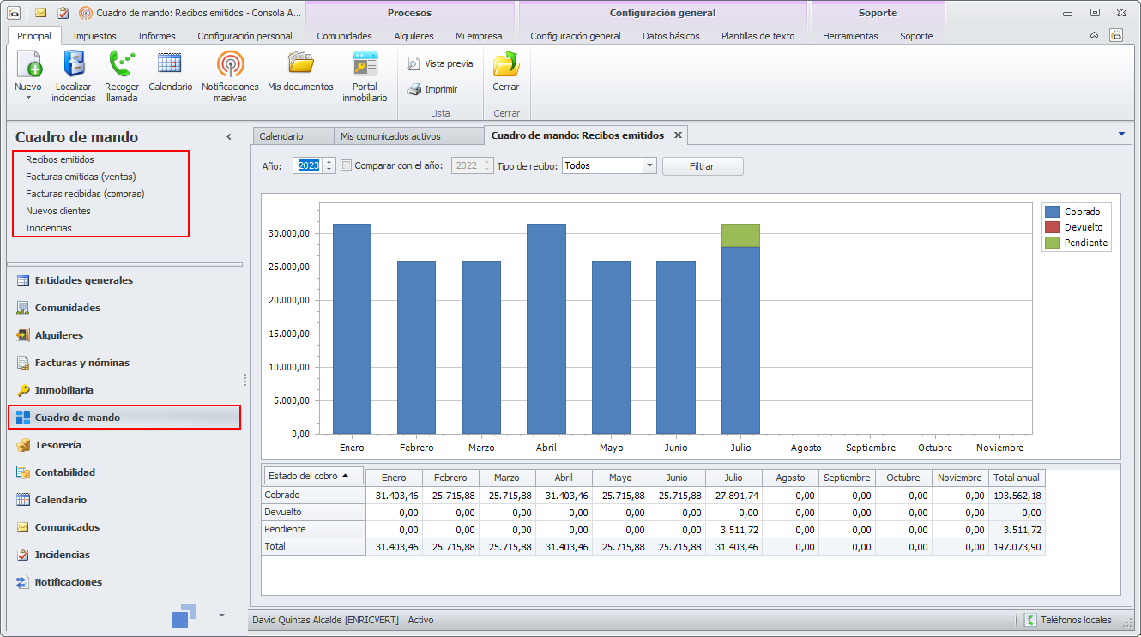Click the Año input field
The height and width of the screenshot is (637, 1141).
(308, 166)
